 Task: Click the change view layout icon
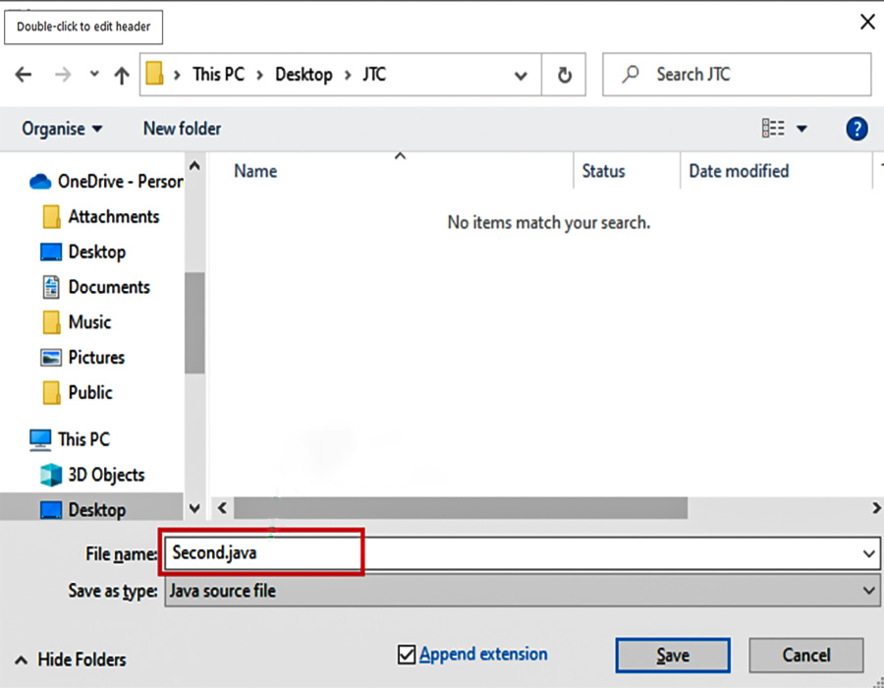point(773,129)
